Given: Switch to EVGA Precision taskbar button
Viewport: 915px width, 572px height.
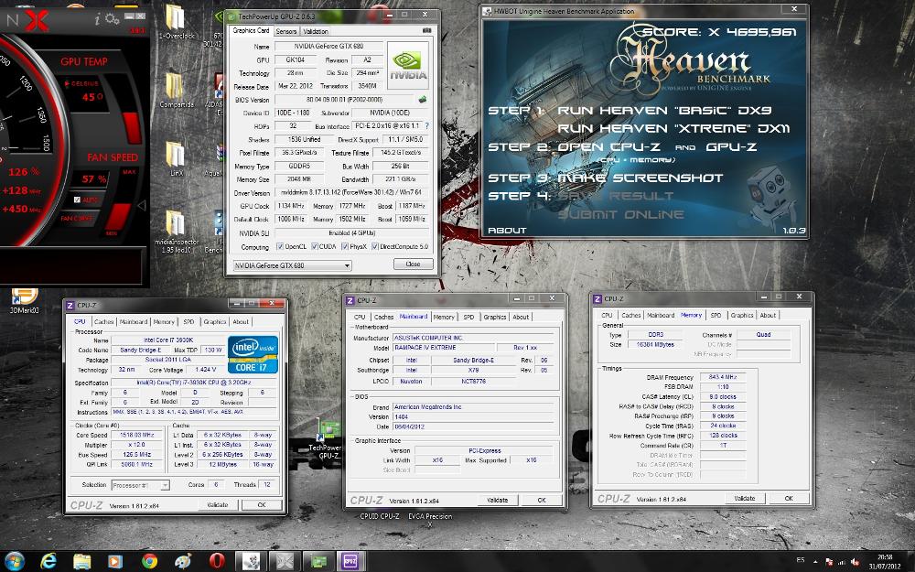Looking at the screenshot, I should click(285, 562).
